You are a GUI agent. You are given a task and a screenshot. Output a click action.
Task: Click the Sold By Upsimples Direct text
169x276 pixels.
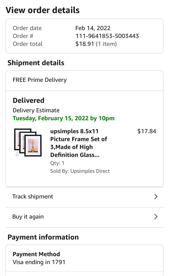[x=80, y=171]
